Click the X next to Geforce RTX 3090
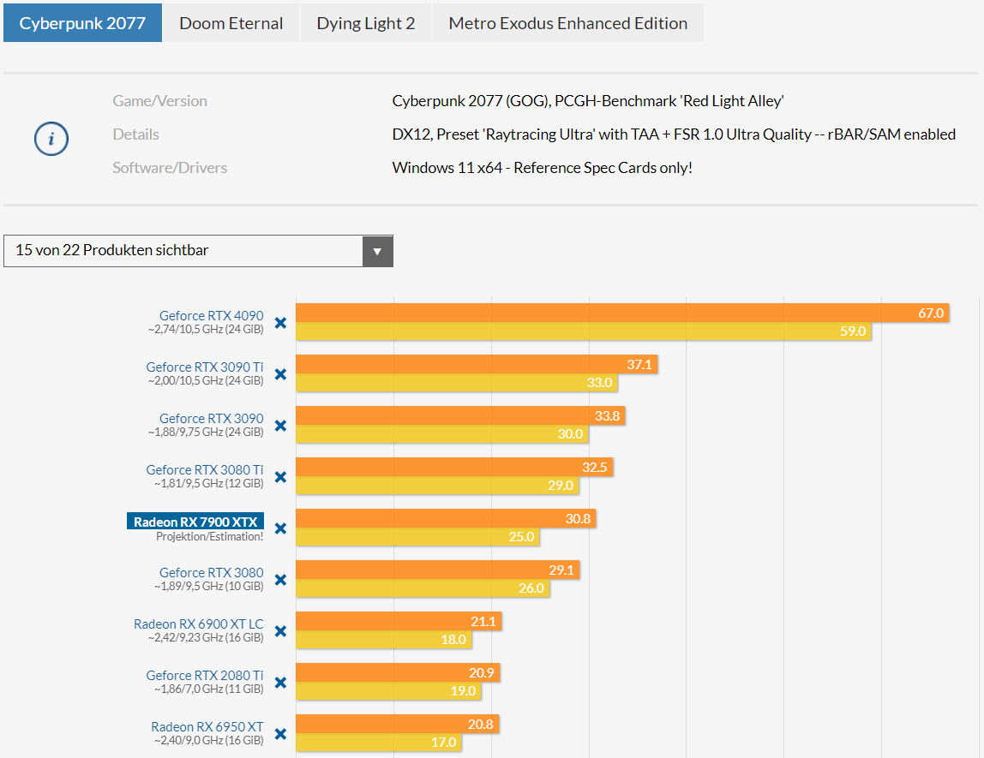984x758 pixels. point(280,426)
